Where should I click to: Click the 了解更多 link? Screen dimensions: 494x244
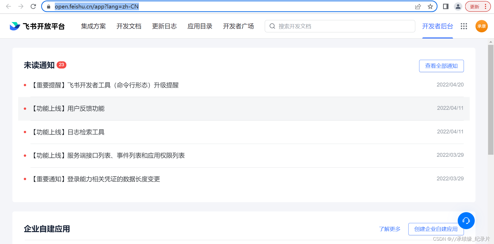coord(390,229)
